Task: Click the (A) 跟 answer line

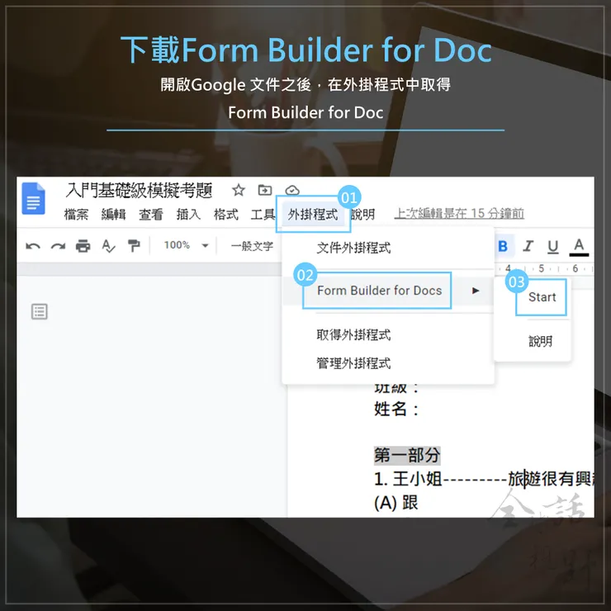Action: pos(395,503)
